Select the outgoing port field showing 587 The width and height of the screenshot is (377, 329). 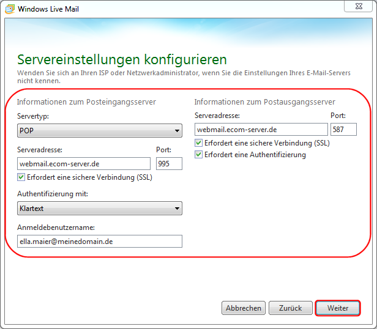click(x=343, y=129)
